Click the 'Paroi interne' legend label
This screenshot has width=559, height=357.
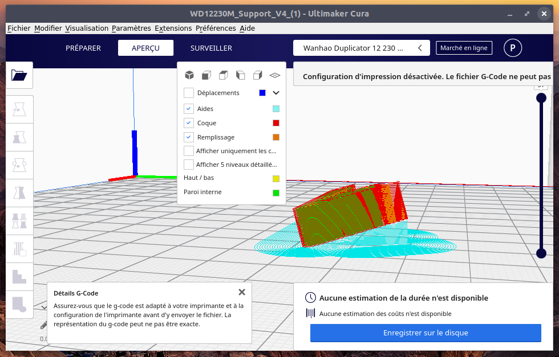pyautogui.click(x=202, y=192)
